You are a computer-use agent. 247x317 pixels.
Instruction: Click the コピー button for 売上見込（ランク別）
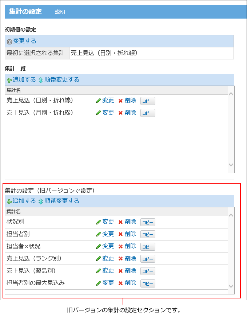pos(148,259)
